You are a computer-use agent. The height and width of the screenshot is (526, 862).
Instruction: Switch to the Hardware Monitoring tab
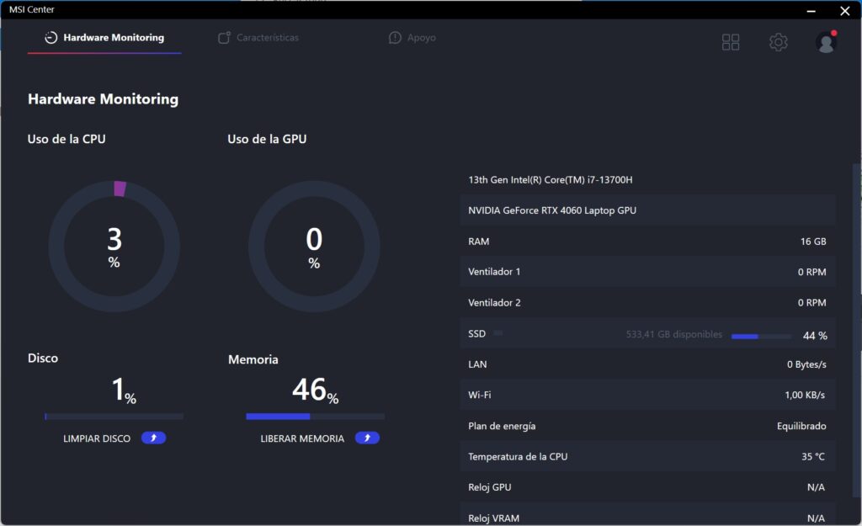pyautogui.click(x=104, y=37)
